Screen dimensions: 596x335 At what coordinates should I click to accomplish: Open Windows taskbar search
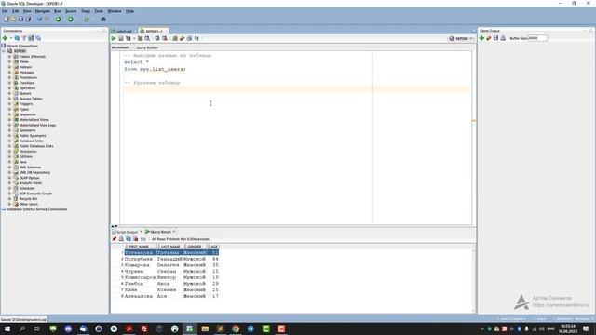(x=22, y=328)
